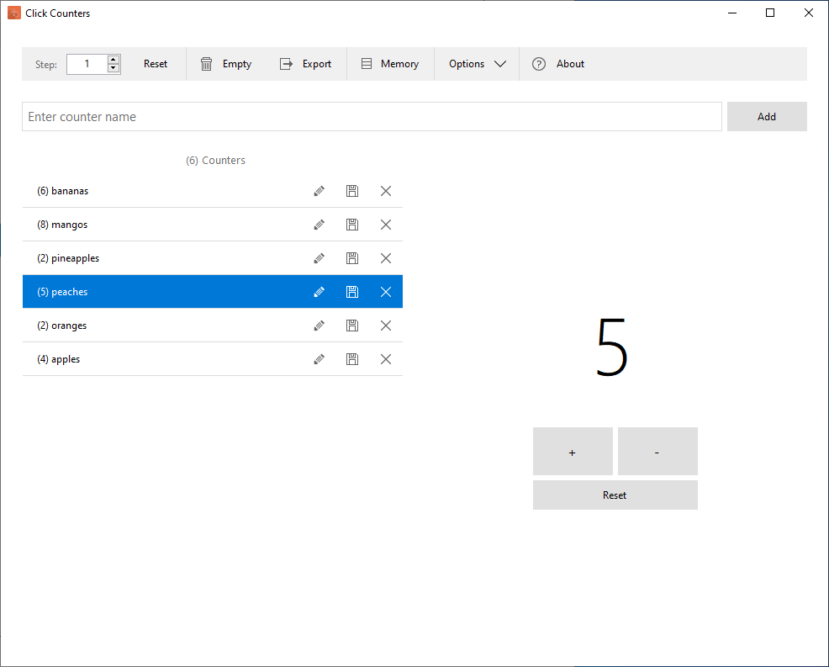Image resolution: width=829 pixels, height=667 pixels.
Task: Increase the step value with up arrow
Action: [x=114, y=59]
